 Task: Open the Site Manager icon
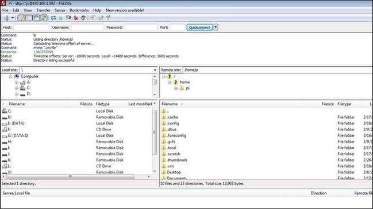[x=6, y=18]
